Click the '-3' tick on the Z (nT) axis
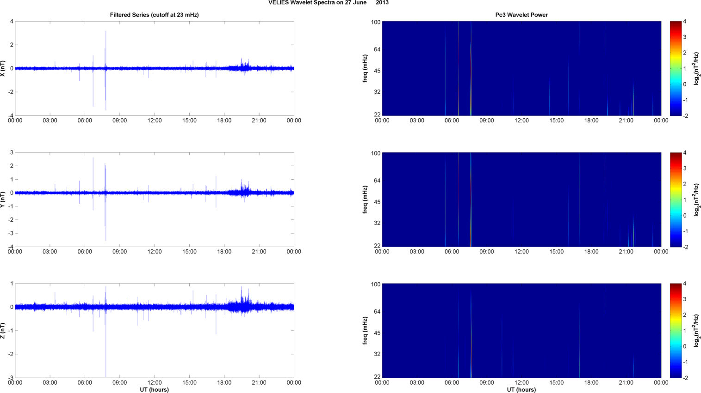 (10, 378)
